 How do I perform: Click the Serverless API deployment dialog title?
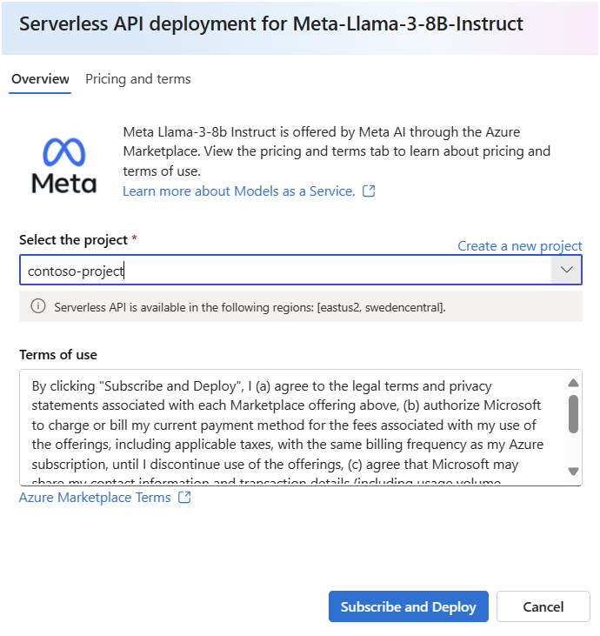[x=271, y=24]
